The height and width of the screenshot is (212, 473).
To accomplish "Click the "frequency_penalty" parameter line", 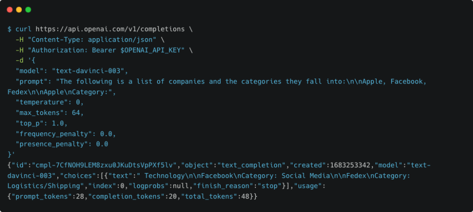I will [66, 133].
